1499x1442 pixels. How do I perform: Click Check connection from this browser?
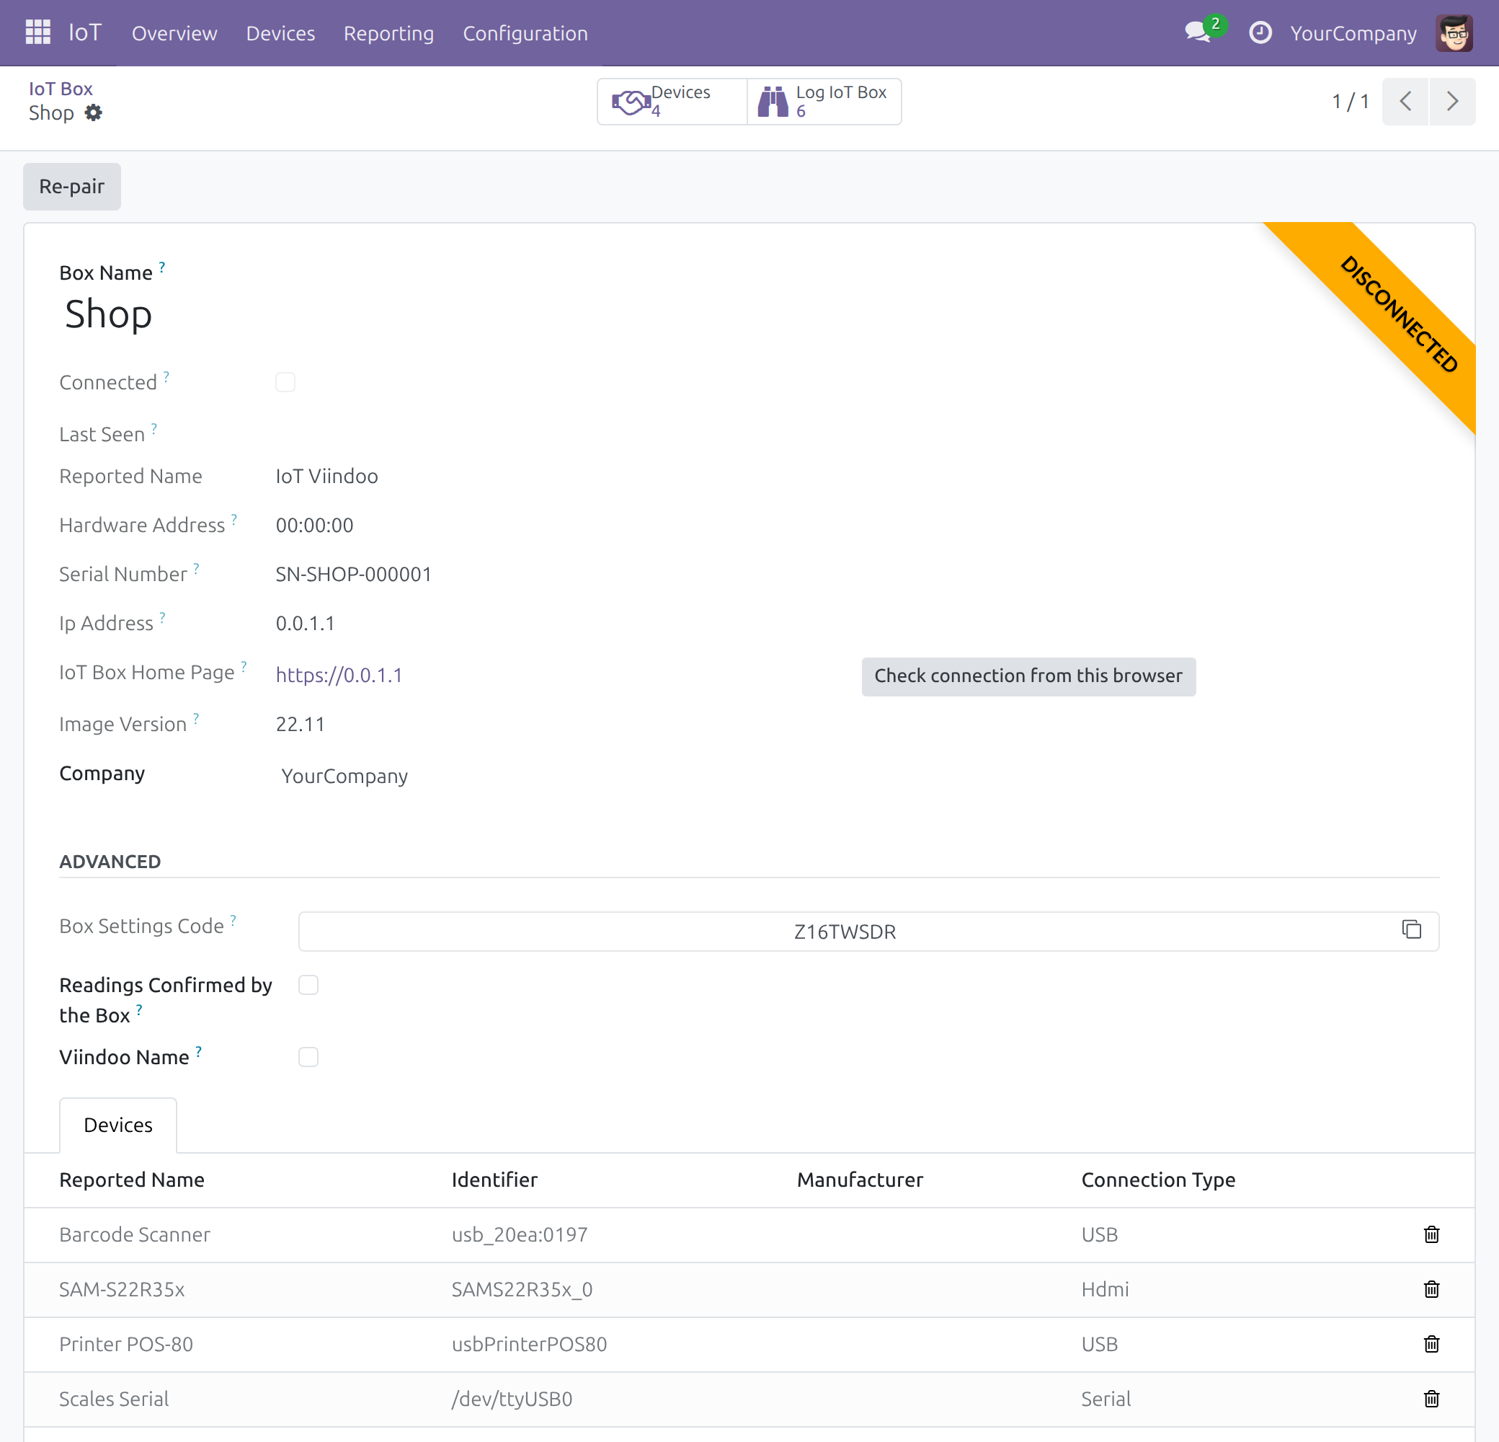pos(1028,676)
